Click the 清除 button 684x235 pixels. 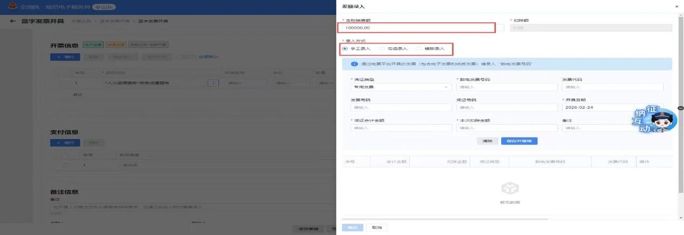pos(487,141)
